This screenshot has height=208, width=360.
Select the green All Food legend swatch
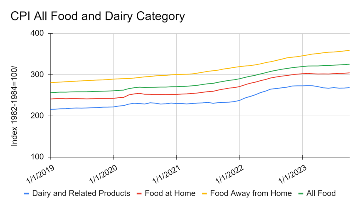[301, 193]
